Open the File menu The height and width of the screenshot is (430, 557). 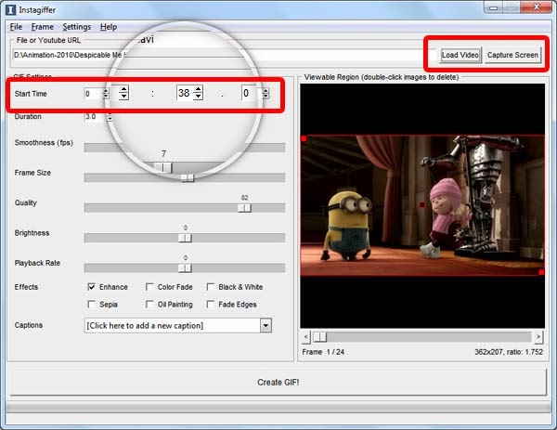[16, 27]
